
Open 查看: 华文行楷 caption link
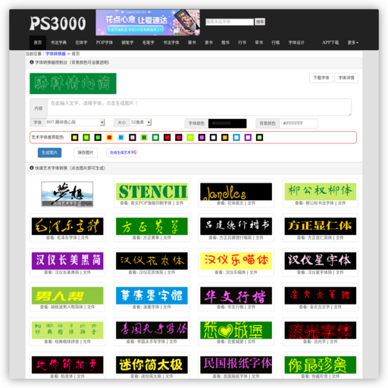[x=230, y=307]
